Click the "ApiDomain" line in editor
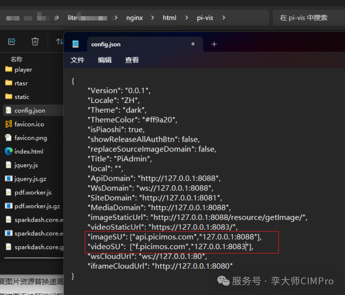This screenshot has width=345, height=295. 154,178
